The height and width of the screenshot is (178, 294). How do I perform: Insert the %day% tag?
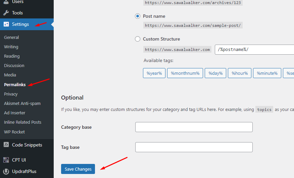tap(215, 73)
